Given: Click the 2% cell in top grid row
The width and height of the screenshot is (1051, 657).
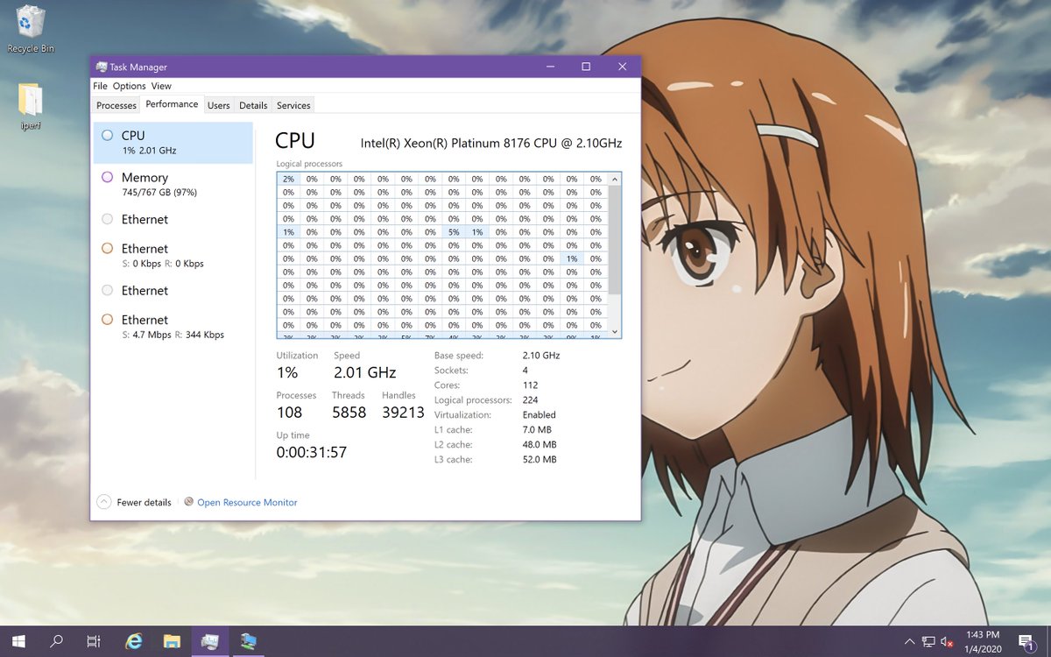Looking at the screenshot, I should point(288,179).
